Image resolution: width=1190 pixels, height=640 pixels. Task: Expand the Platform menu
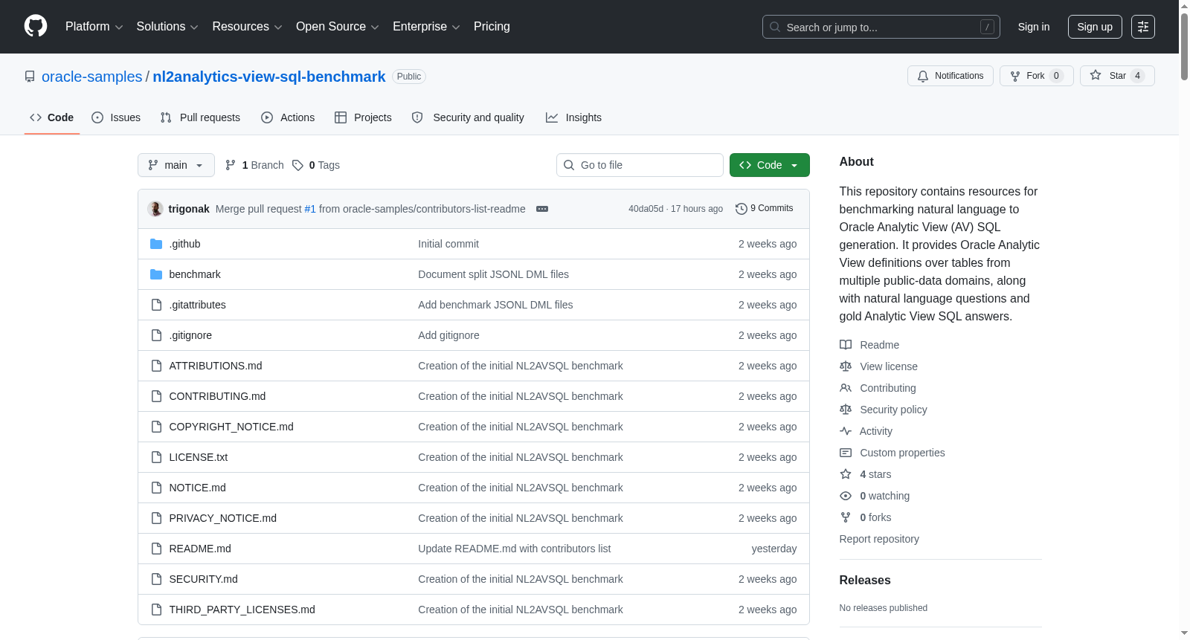click(x=94, y=27)
